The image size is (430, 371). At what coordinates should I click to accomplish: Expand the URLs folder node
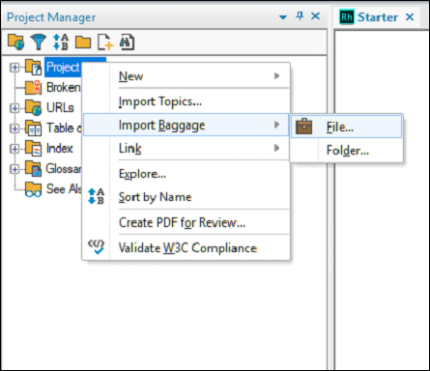click(x=14, y=108)
